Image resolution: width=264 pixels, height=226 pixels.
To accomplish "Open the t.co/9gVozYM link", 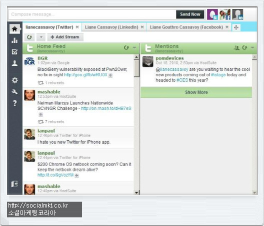I will point(55,175).
